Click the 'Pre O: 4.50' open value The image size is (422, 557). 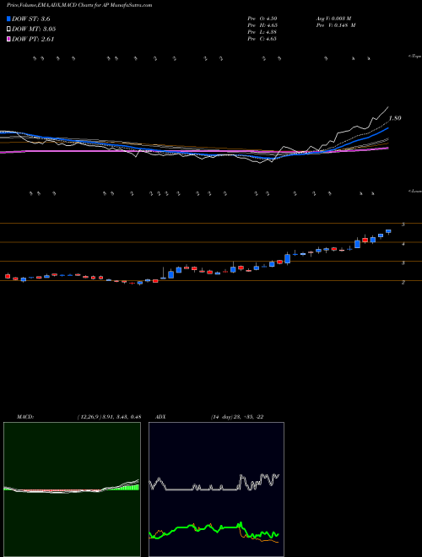point(262,18)
